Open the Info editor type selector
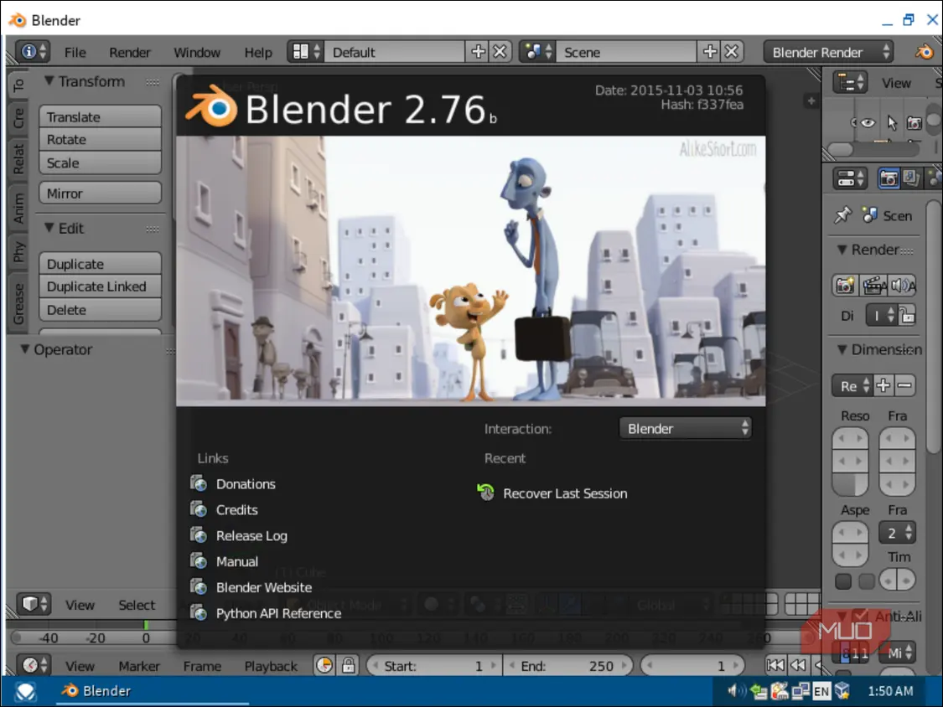 (33, 52)
